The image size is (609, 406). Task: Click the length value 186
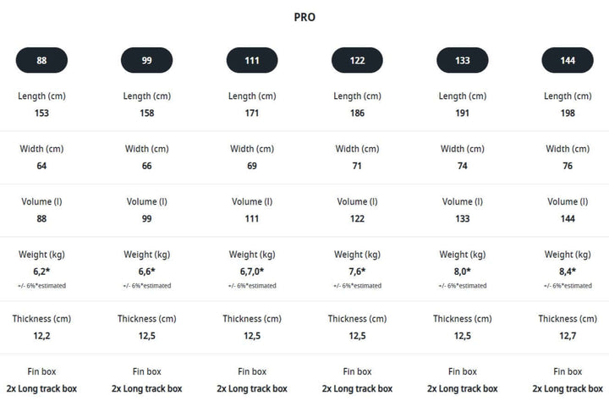pos(357,113)
